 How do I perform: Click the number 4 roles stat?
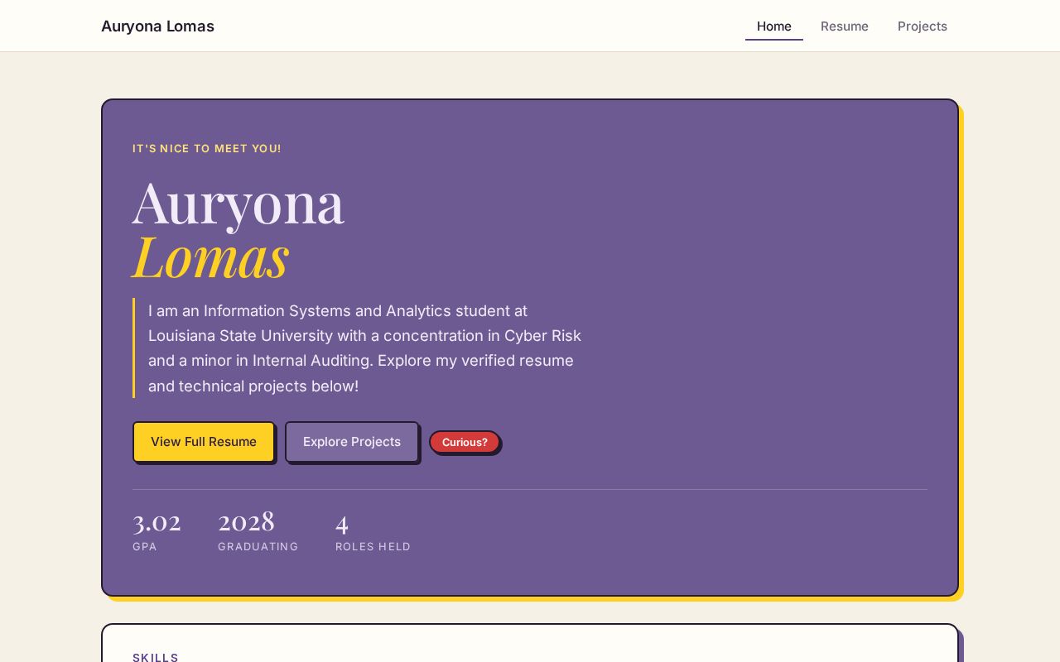(342, 522)
